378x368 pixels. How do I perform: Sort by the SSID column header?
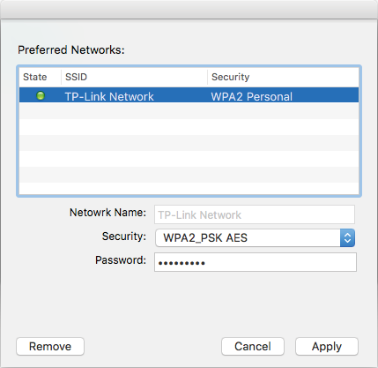tap(134, 77)
